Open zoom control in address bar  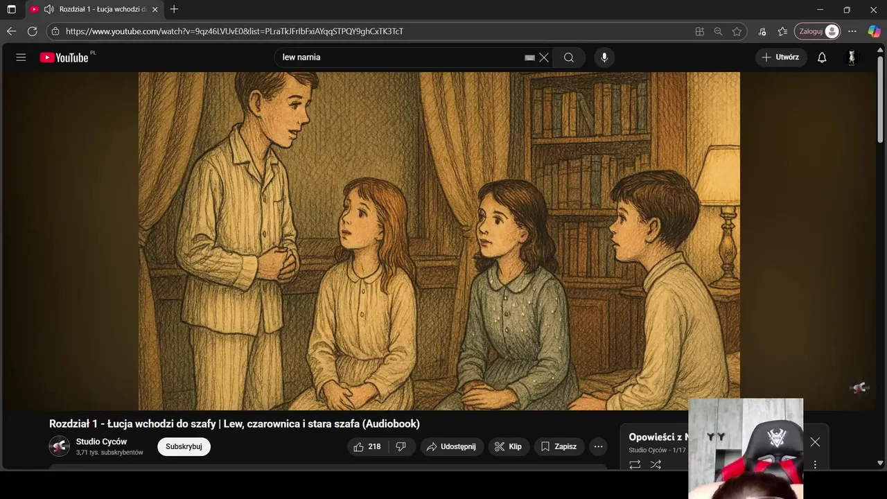click(x=718, y=31)
